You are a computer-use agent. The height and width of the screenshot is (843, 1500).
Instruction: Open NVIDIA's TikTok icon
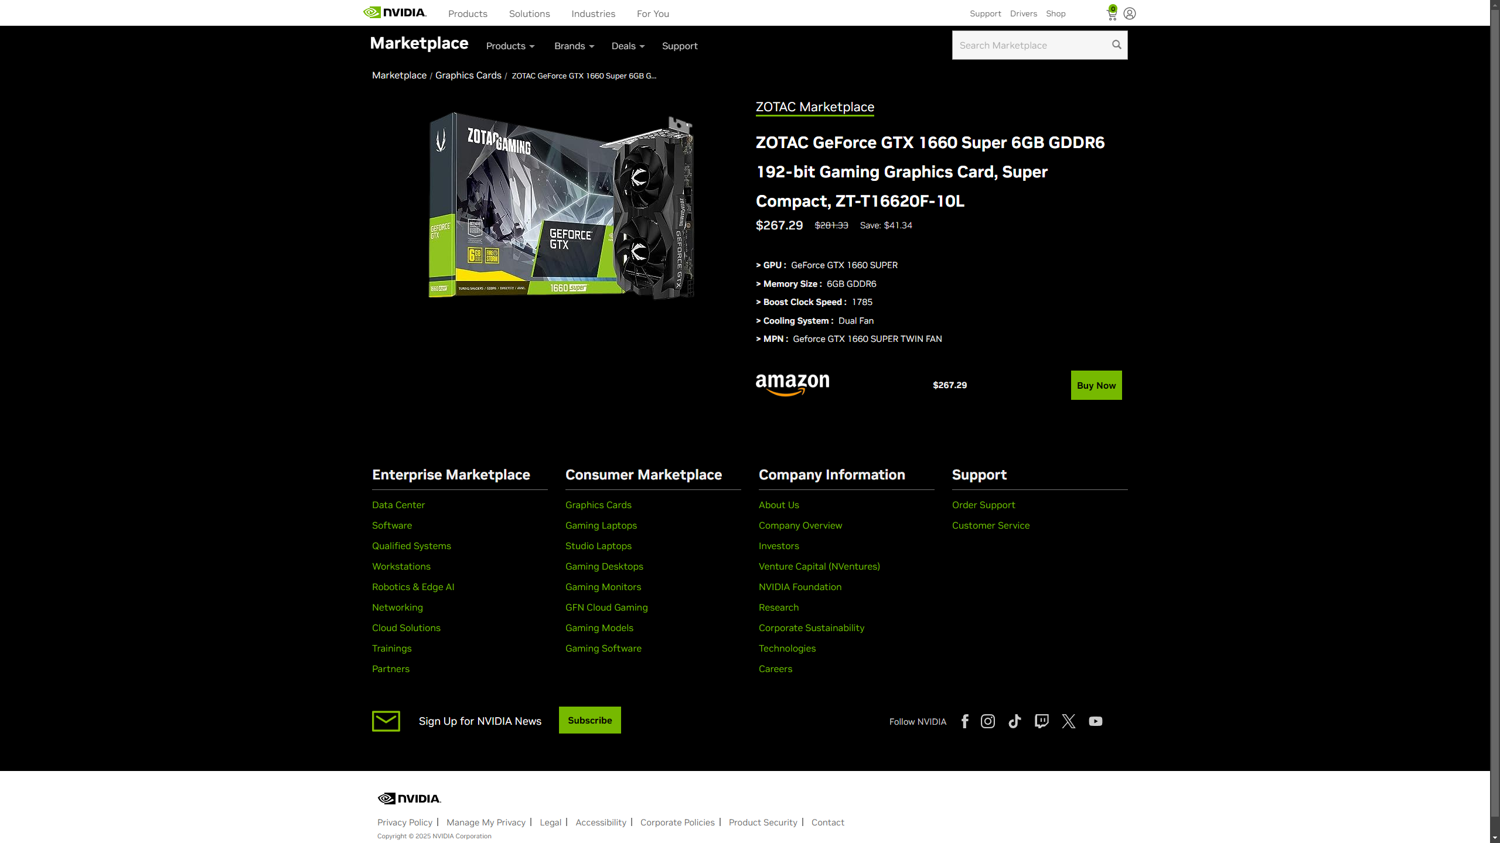pos(1015,721)
